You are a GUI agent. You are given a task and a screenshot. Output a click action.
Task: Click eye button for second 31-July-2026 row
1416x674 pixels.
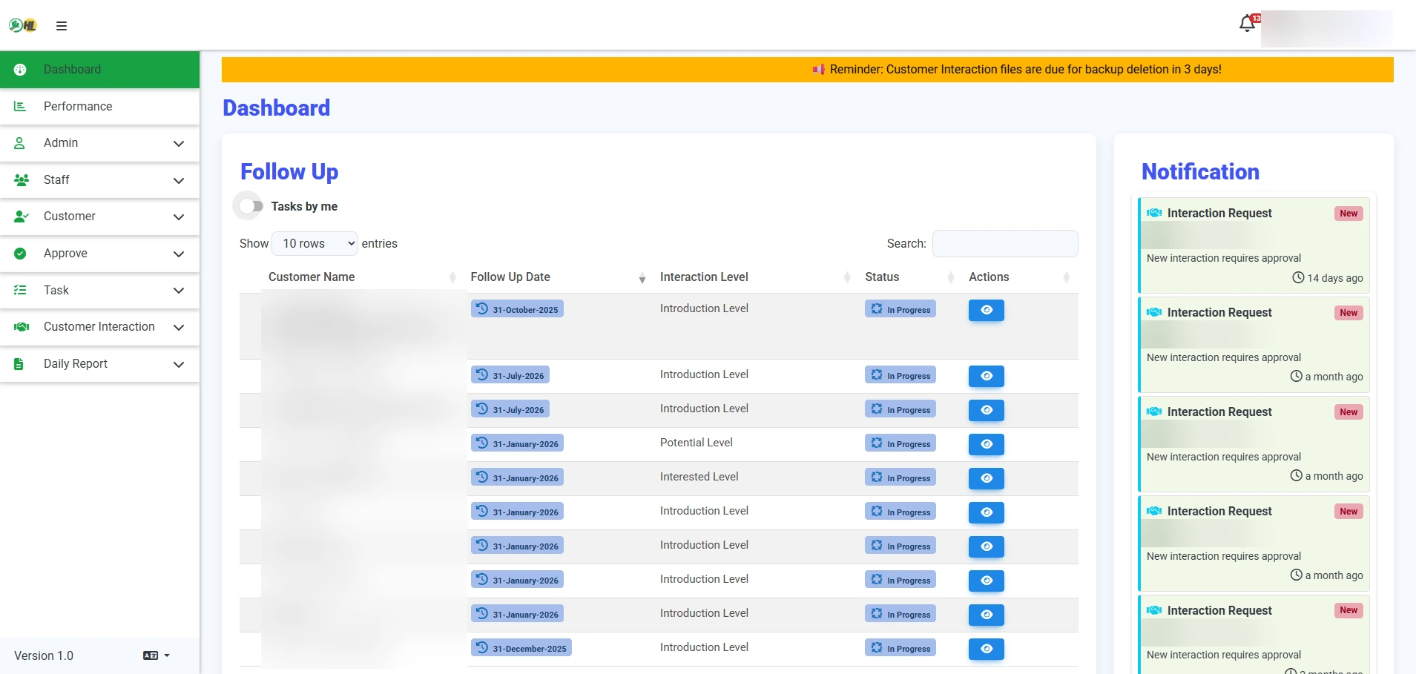pyautogui.click(x=987, y=411)
